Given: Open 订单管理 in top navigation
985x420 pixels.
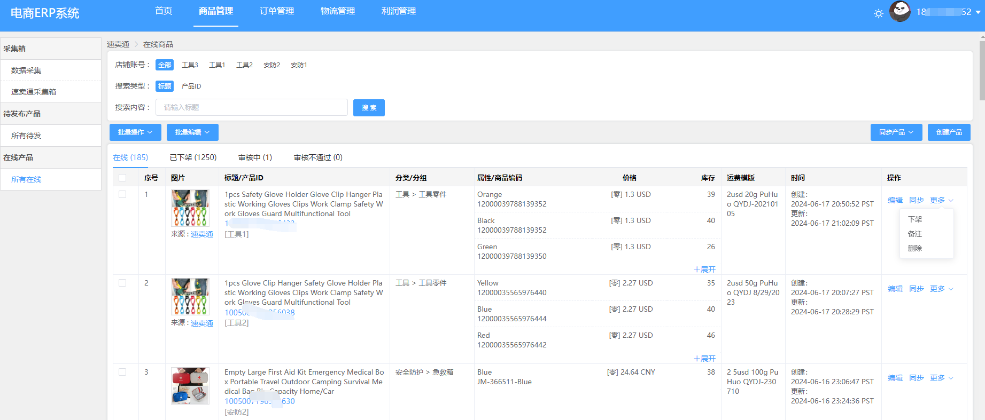Looking at the screenshot, I should click(277, 11).
